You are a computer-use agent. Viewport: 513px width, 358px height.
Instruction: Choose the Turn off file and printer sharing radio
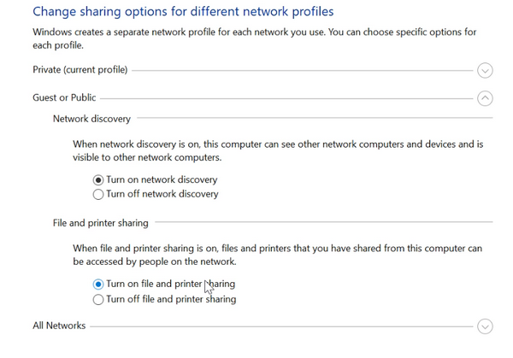coord(98,299)
